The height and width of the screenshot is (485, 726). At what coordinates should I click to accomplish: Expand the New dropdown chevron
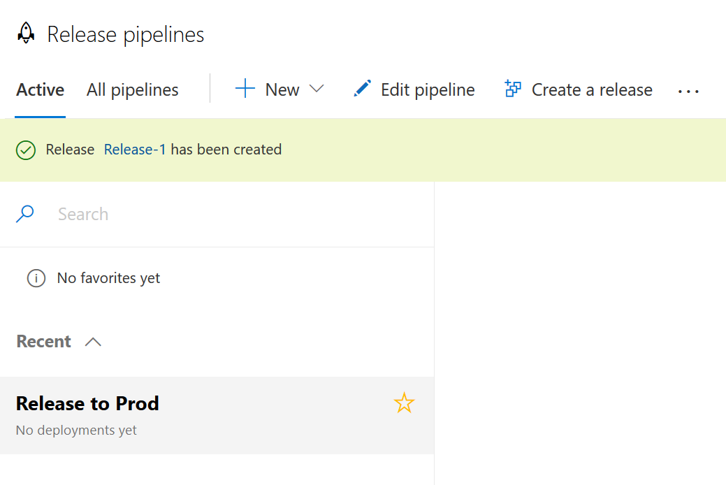tap(317, 89)
